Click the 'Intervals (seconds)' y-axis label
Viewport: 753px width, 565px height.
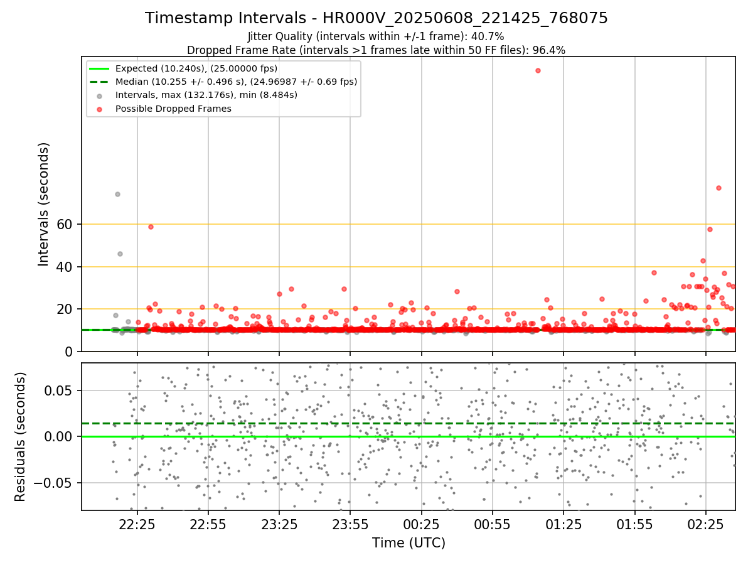click(44, 204)
